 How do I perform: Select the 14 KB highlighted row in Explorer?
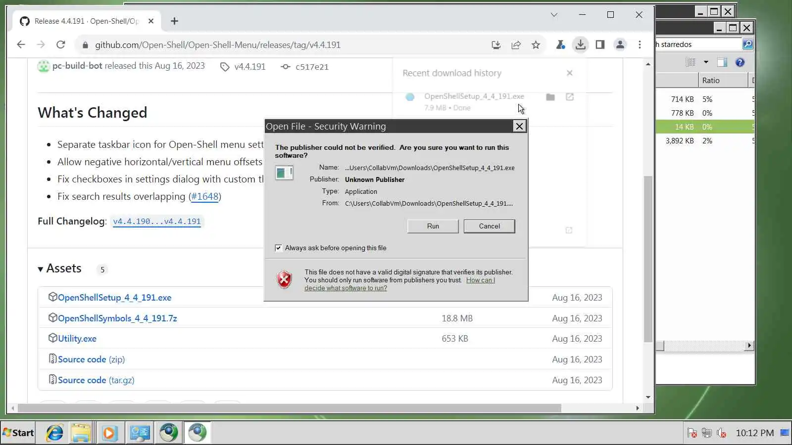(705, 127)
